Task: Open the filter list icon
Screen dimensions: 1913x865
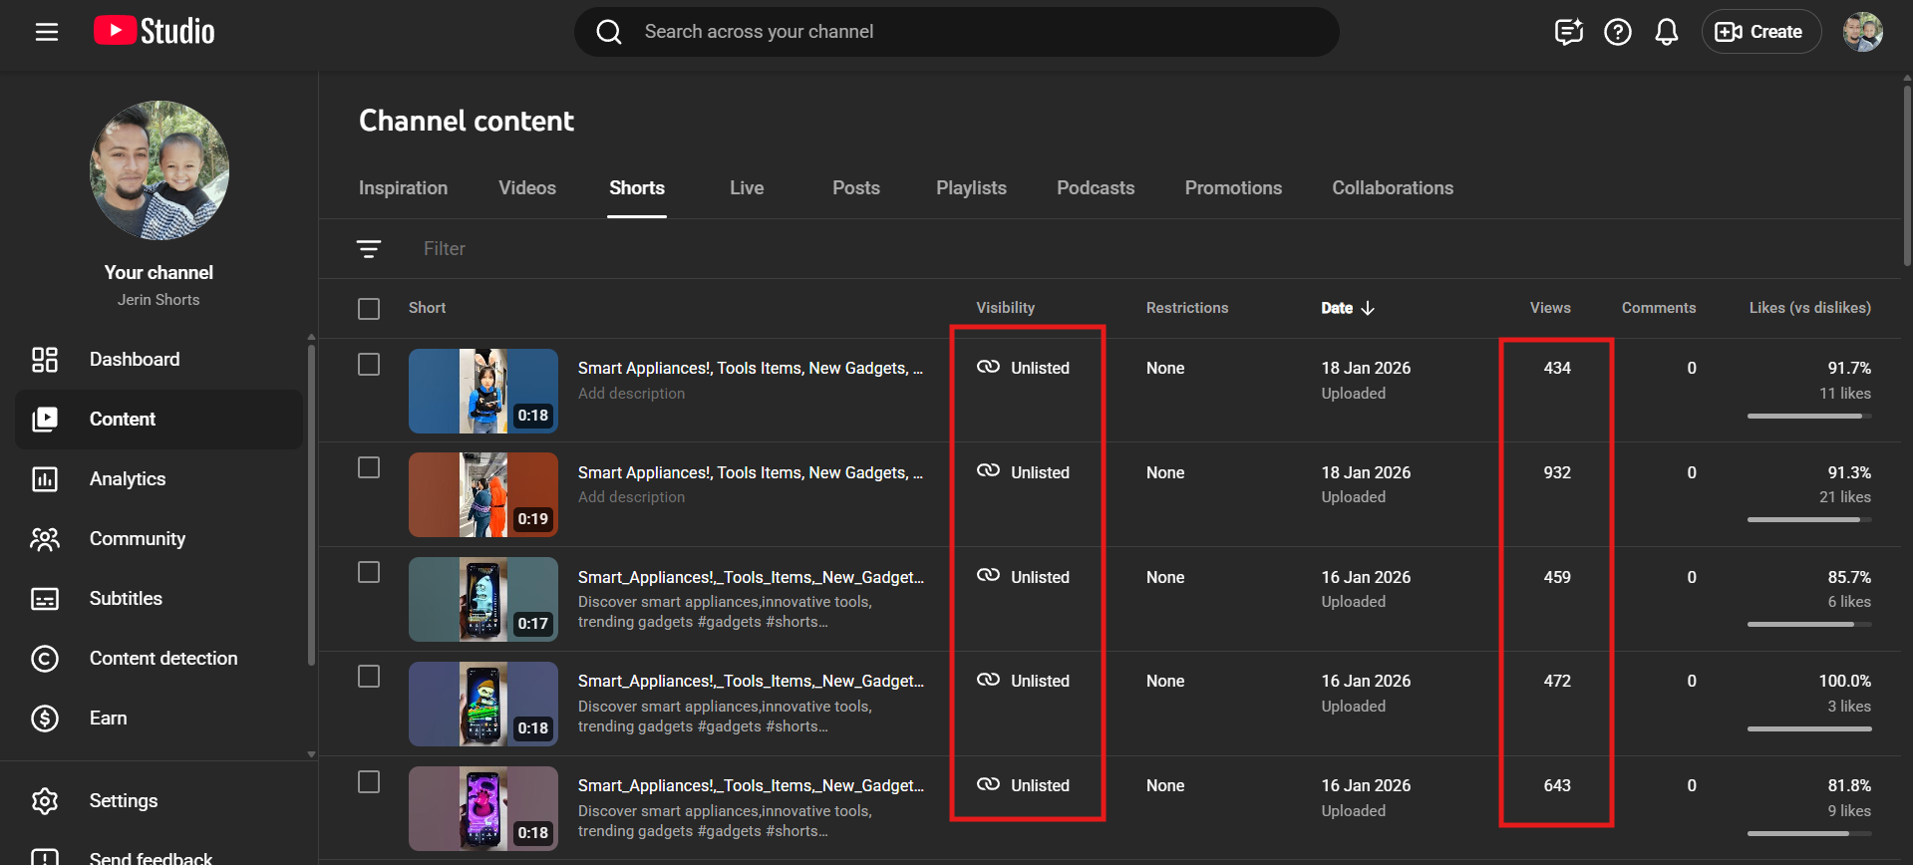Action: [x=369, y=249]
